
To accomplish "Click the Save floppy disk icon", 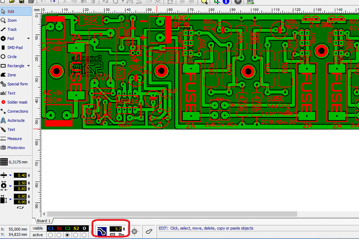I will pos(21,1).
